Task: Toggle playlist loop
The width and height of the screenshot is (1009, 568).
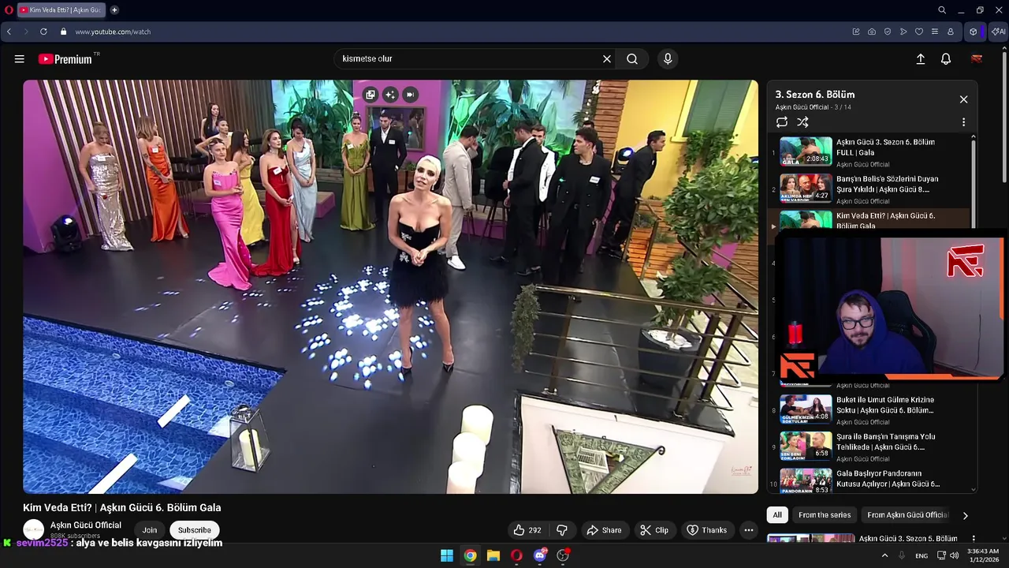Action: pyautogui.click(x=782, y=122)
